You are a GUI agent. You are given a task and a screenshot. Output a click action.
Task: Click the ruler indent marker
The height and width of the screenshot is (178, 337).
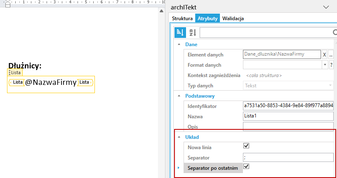click(8, 4)
